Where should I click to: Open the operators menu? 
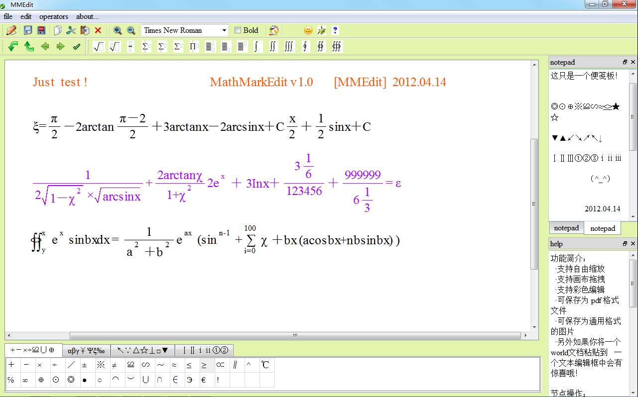point(54,16)
